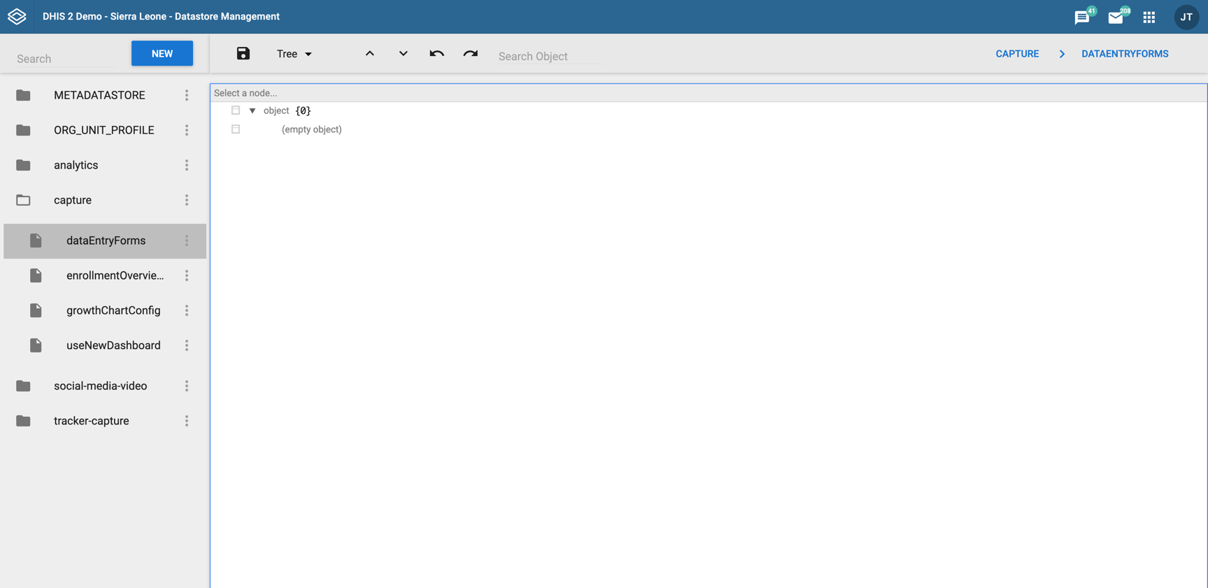The width and height of the screenshot is (1208, 588).
Task: Go to next search result arrow
Action: 403,53
